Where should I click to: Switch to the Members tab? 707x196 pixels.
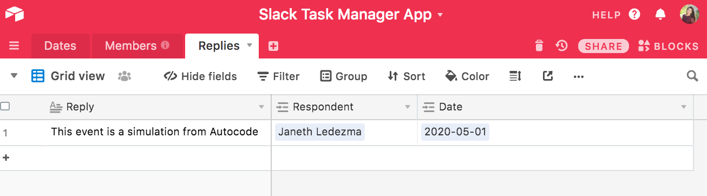137,46
